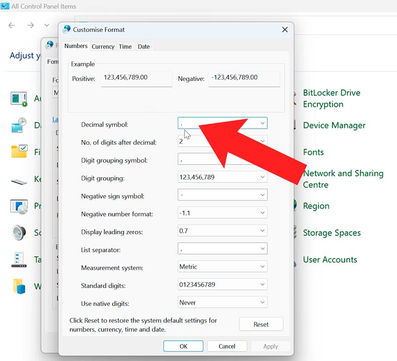Image resolution: width=397 pixels, height=361 pixels.
Task: Open Fonts link in Control Panel
Action: (313, 152)
